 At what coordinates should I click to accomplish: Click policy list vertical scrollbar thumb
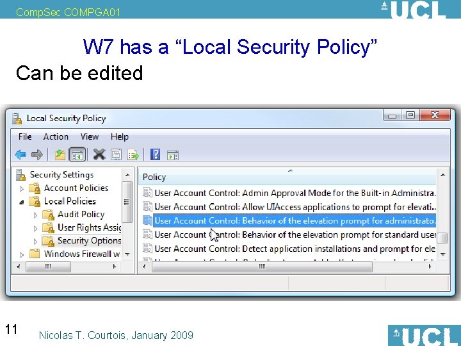click(x=442, y=238)
